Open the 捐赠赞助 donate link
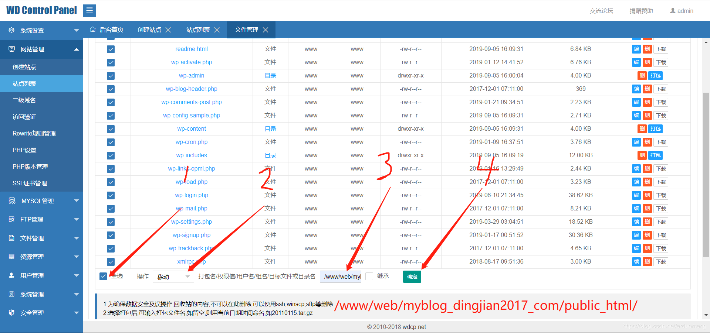The width and height of the screenshot is (710, 333). pyautogui.click(x=641, y=11)
